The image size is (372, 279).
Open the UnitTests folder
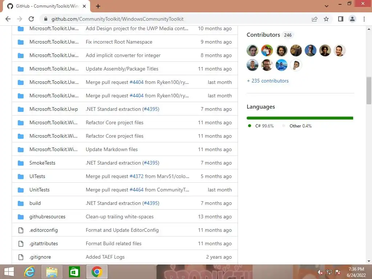coord(39,190)
